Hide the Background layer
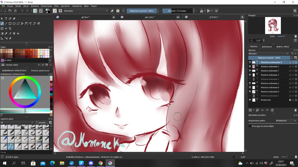Screen dimensions: 298x167 click(250, 100)
